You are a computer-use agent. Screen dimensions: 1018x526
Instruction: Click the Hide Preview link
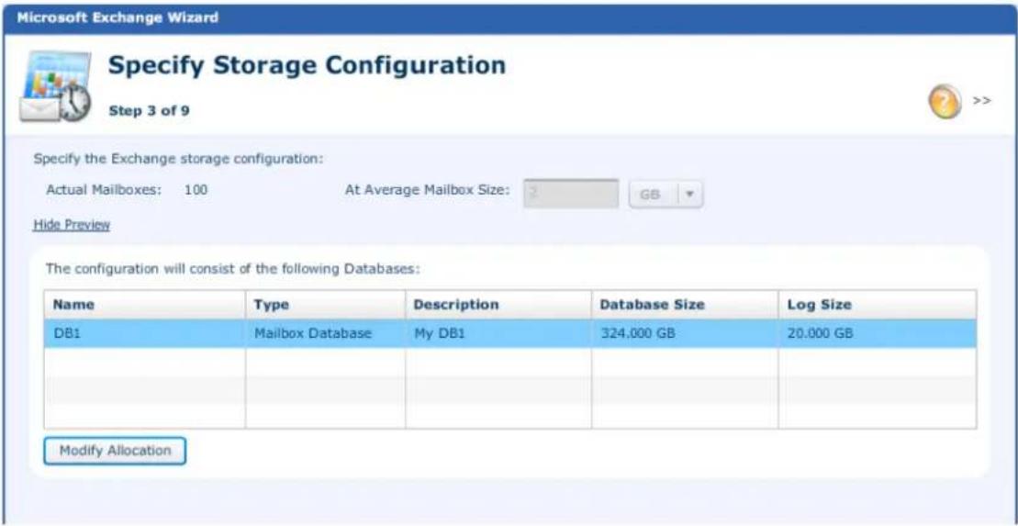[x=72, y=225]
